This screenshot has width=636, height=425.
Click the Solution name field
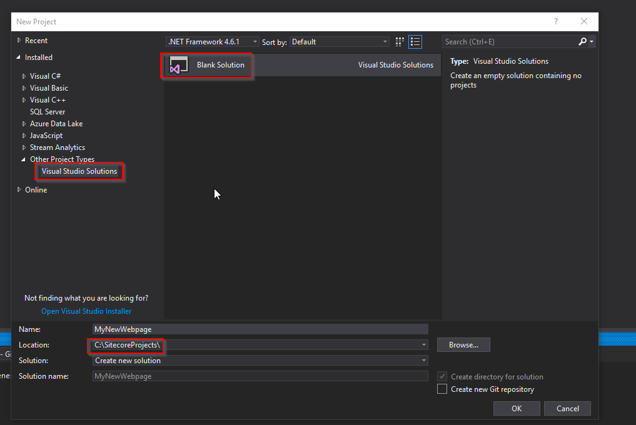click(260, 376)
